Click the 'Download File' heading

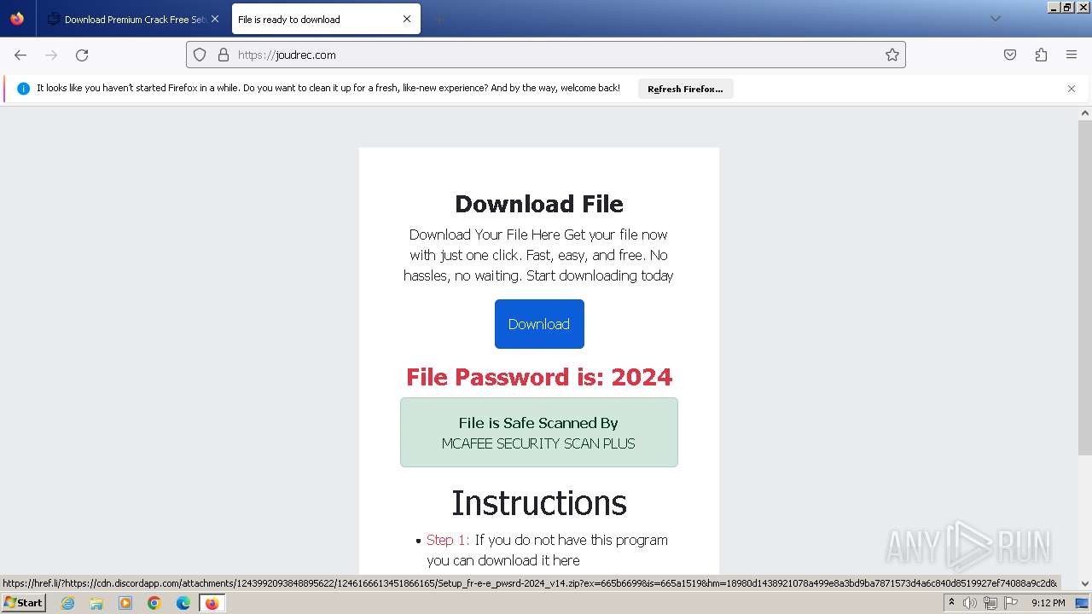pyautogui.click(x=539, y=204)
